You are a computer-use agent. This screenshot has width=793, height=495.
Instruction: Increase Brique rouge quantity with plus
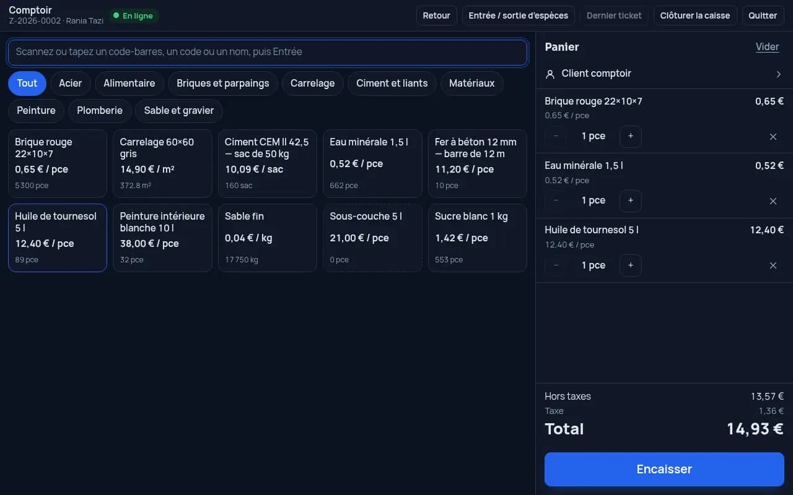coord(631,136)
